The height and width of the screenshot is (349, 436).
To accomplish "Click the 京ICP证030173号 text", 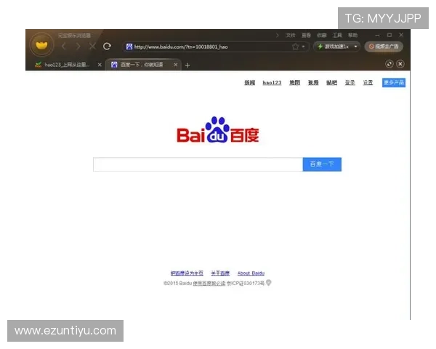I will [x=246, y=284].
